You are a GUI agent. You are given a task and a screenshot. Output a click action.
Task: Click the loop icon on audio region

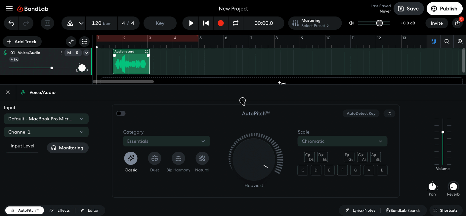(x=147, y=52)
